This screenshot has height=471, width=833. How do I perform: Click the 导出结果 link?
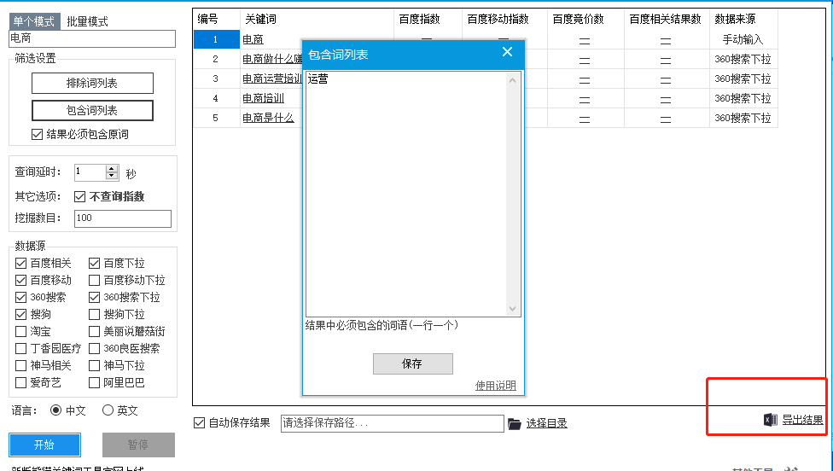point(803,420)
